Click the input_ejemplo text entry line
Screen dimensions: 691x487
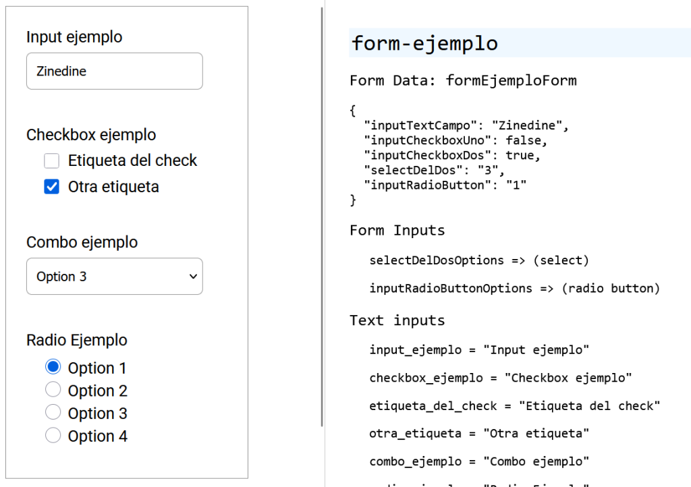[x=479, y=350]
